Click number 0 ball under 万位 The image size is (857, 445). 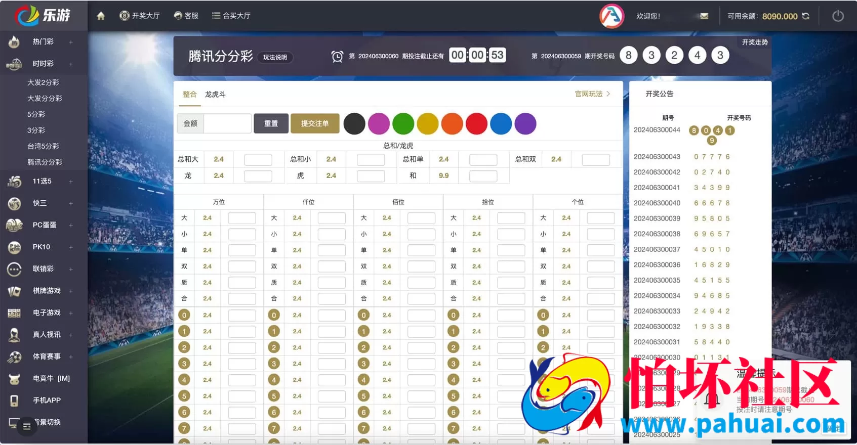tap(184, 315)
